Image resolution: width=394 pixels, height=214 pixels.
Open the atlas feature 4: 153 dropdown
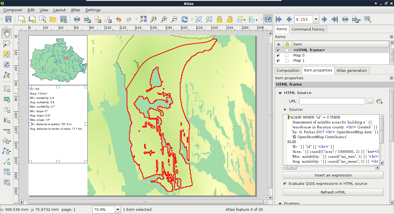[x=316, y=19]
